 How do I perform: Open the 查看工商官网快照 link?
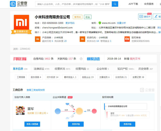[x=35, y=90]
